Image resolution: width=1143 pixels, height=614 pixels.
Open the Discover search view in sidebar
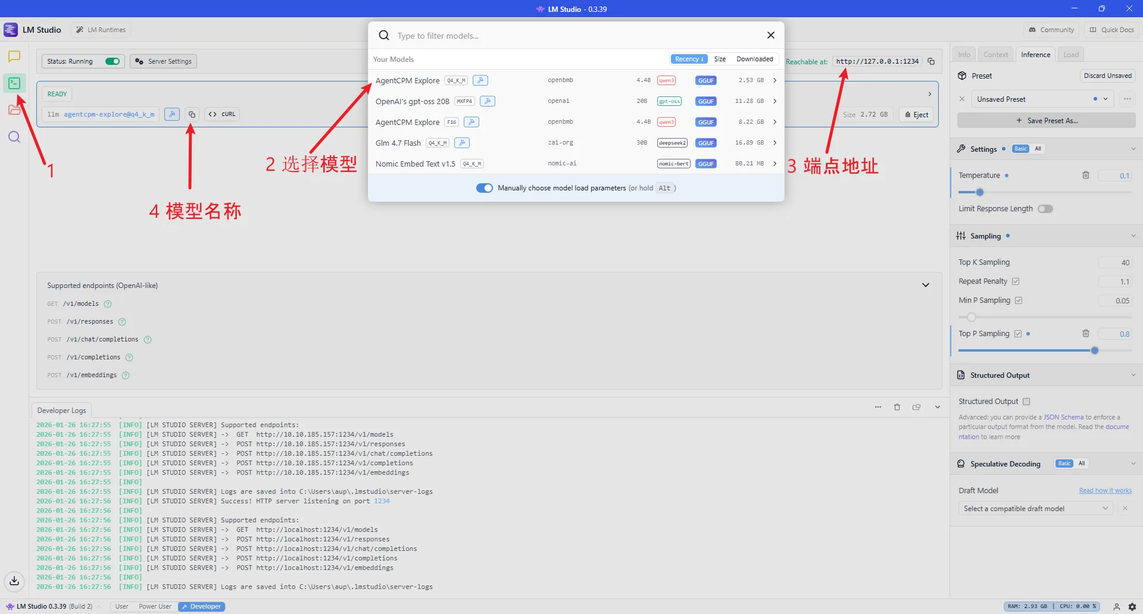pos(14,137)
